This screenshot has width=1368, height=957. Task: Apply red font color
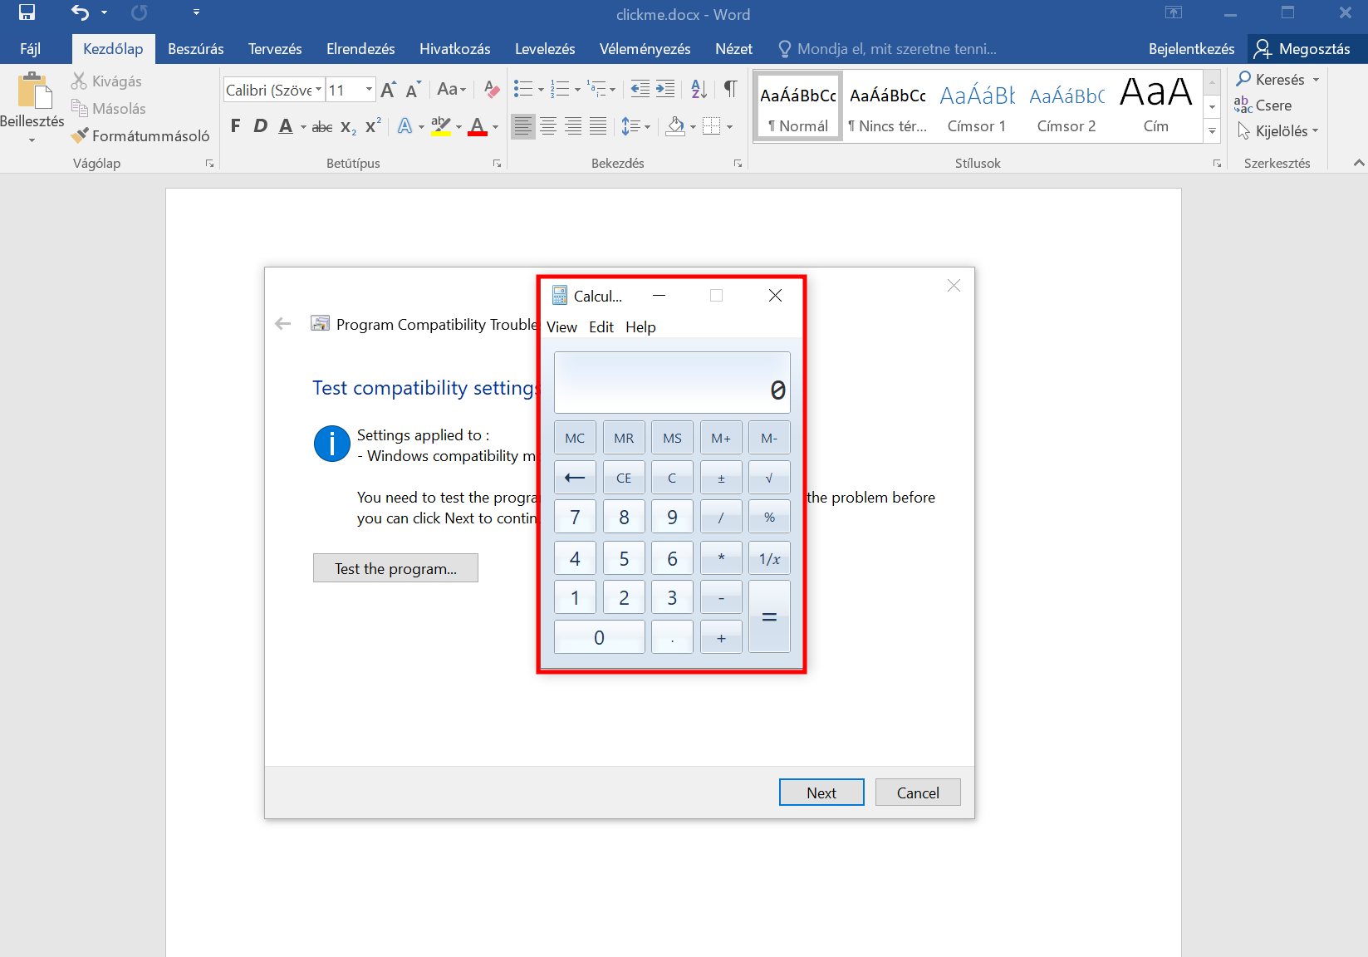tap(478, 126)
